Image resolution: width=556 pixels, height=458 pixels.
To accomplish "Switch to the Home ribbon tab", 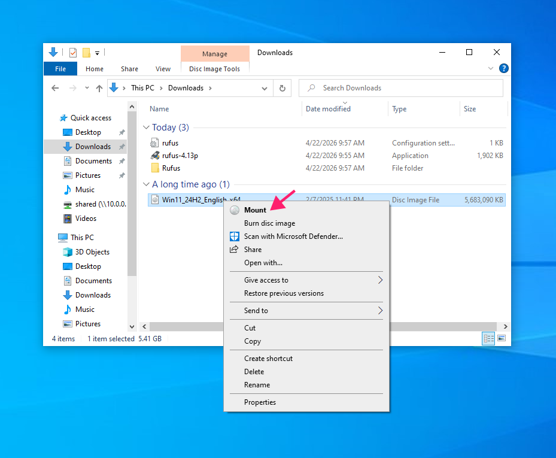I will 95,69.
